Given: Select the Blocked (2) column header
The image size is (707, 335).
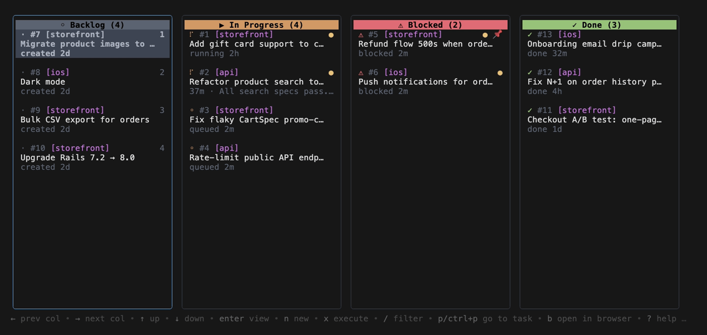Looking at the screenshot, I should coord(430,25).
